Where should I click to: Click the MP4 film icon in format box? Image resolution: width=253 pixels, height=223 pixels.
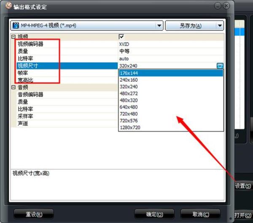click(x=16, y=26)
